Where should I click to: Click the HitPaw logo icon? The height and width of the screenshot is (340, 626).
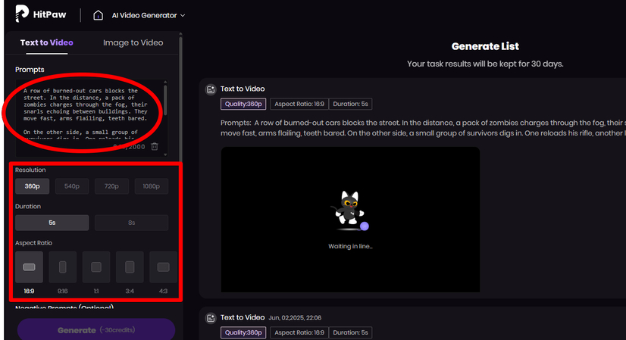click(22, 14)
